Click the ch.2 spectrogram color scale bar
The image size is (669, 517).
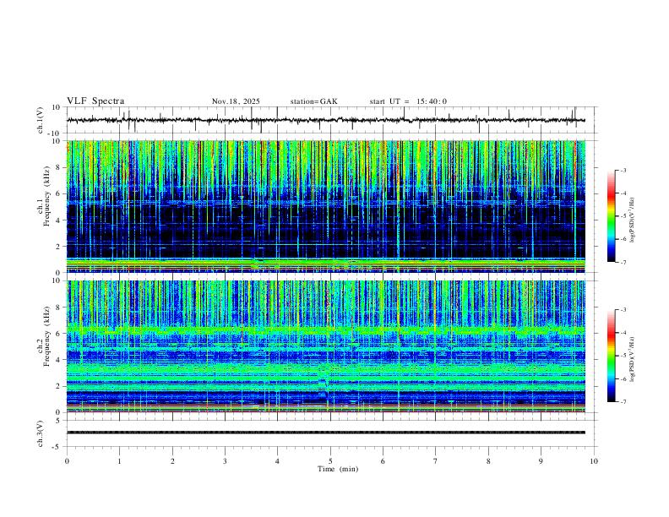[x=611, y=356]
